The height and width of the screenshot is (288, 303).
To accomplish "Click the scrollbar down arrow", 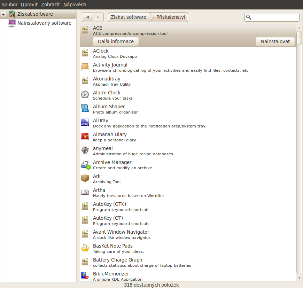I will tap(299, 278).
